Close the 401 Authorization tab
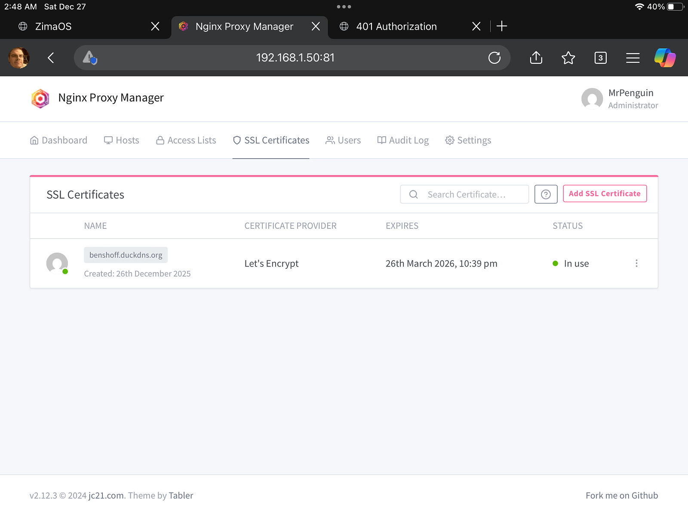Viewport: 688px width, 516px height. point(476,26)
